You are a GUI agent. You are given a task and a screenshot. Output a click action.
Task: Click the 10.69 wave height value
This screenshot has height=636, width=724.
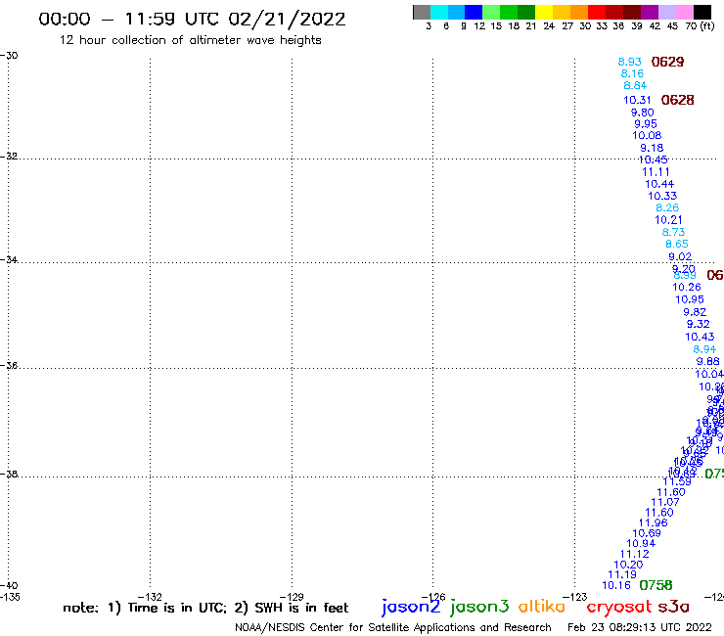647,533
